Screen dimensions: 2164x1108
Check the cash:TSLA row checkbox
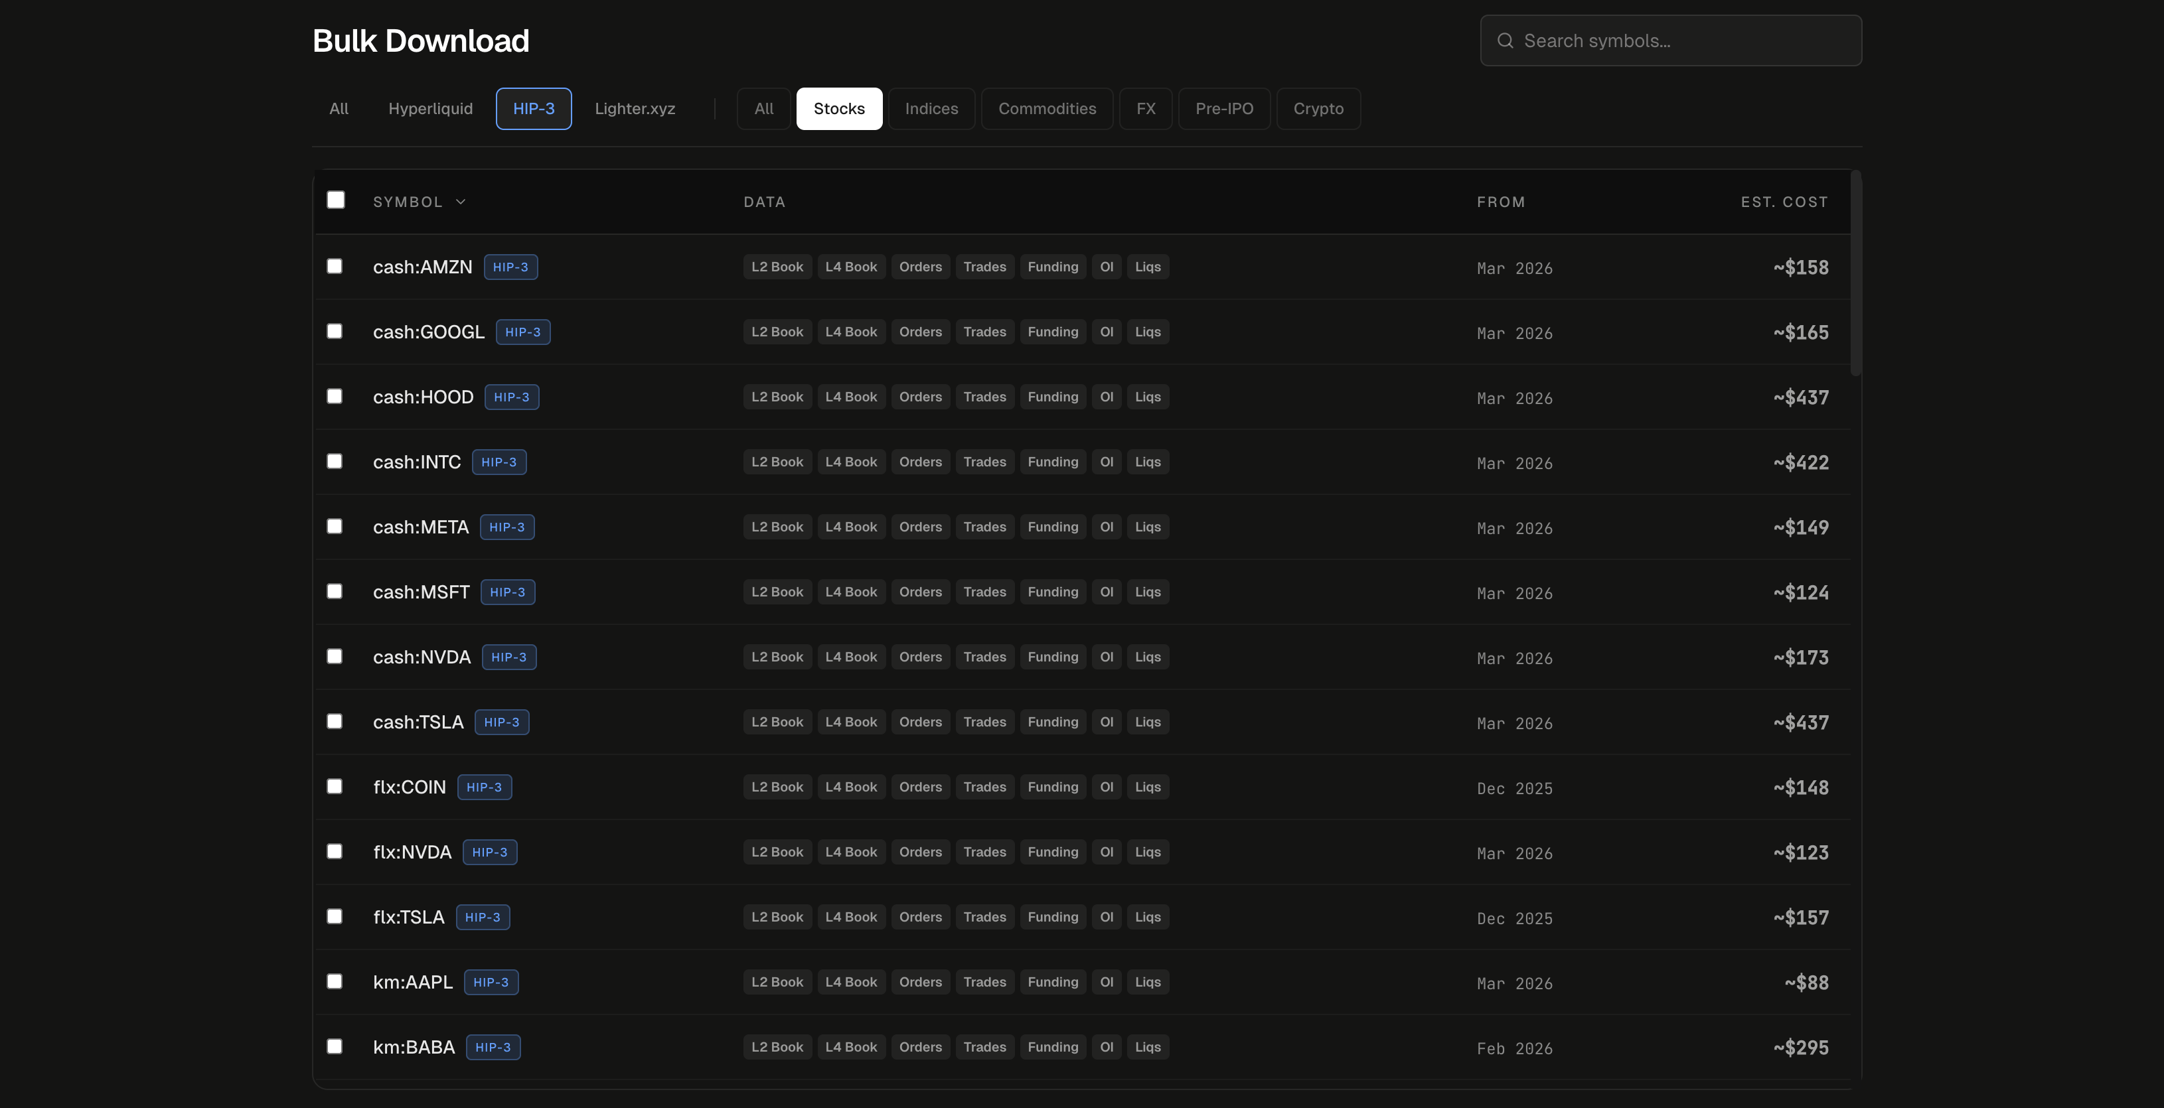point(335,721)
